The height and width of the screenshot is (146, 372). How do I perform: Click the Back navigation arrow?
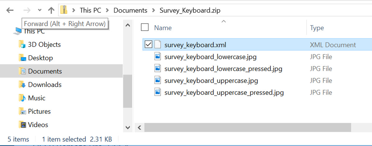(10, 10)
